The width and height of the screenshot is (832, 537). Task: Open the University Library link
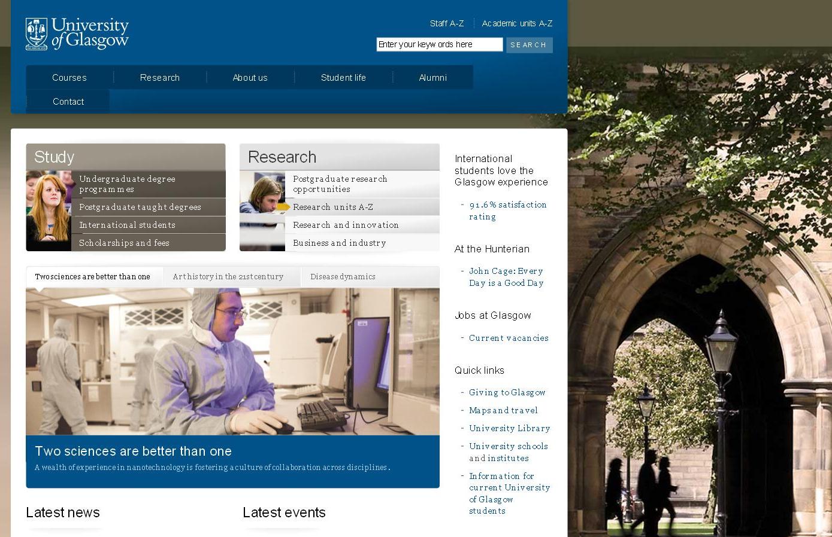[509, 428]
